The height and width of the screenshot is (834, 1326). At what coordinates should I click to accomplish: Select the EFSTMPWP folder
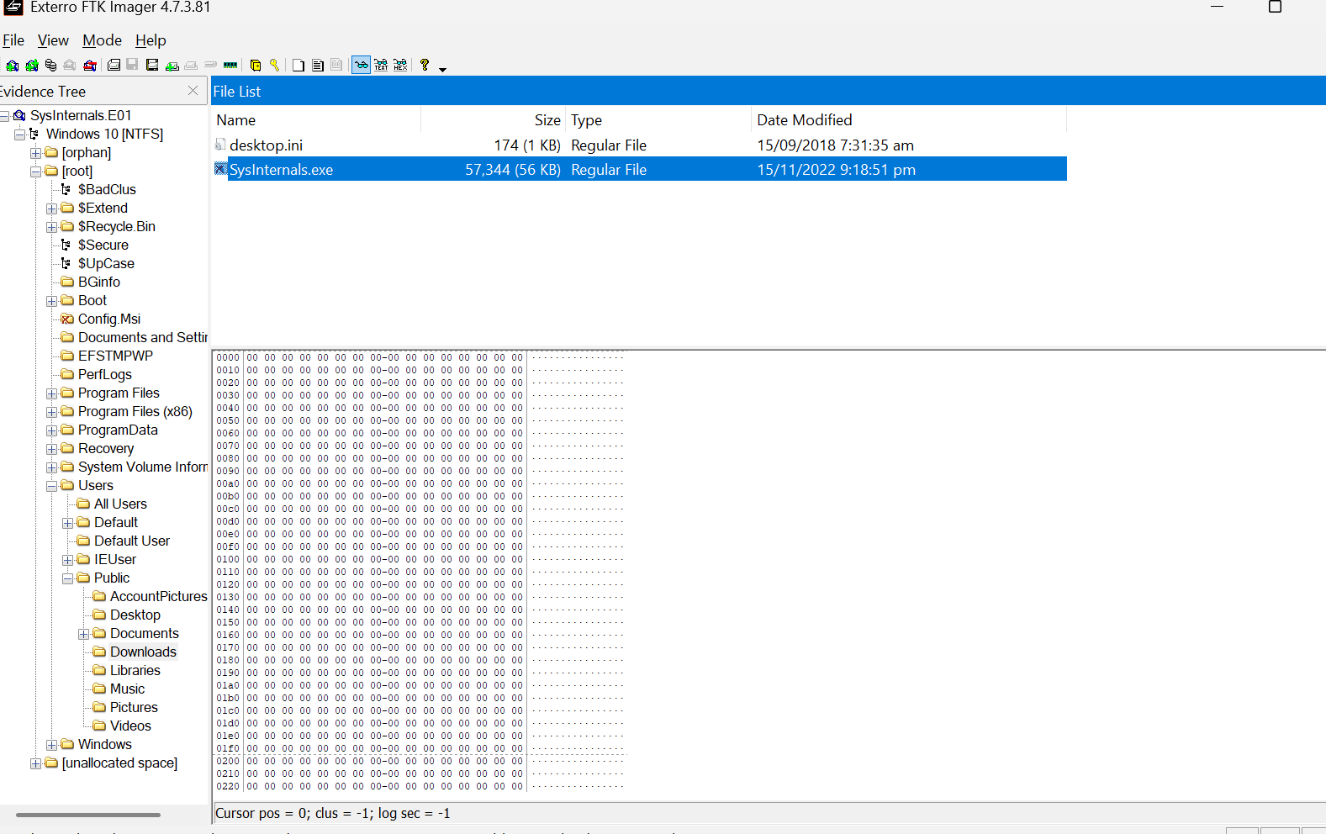[x=115, y=356]
